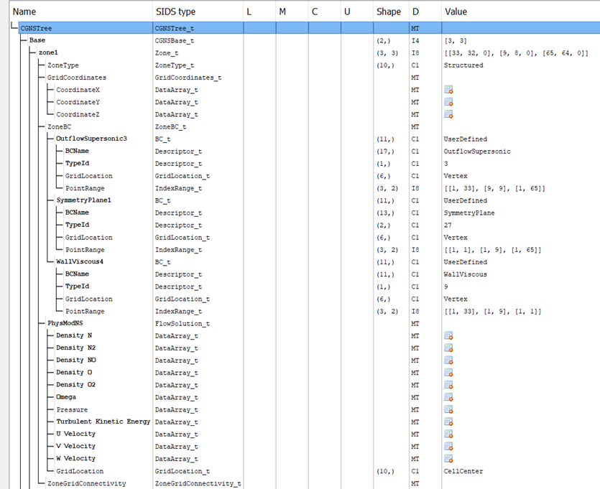This screenshot has width=600, height=489.
Task: Click the SIDS type column header
Action: coord(198,12)
